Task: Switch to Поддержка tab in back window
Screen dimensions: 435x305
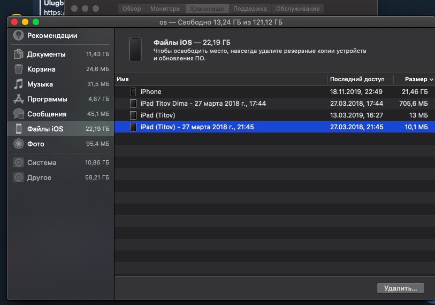Action: [250, 9]
